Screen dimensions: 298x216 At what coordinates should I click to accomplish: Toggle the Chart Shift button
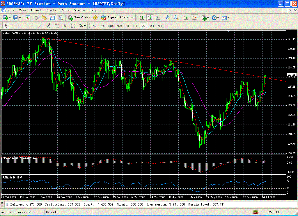pyautogui.click(x=194, y=18)
